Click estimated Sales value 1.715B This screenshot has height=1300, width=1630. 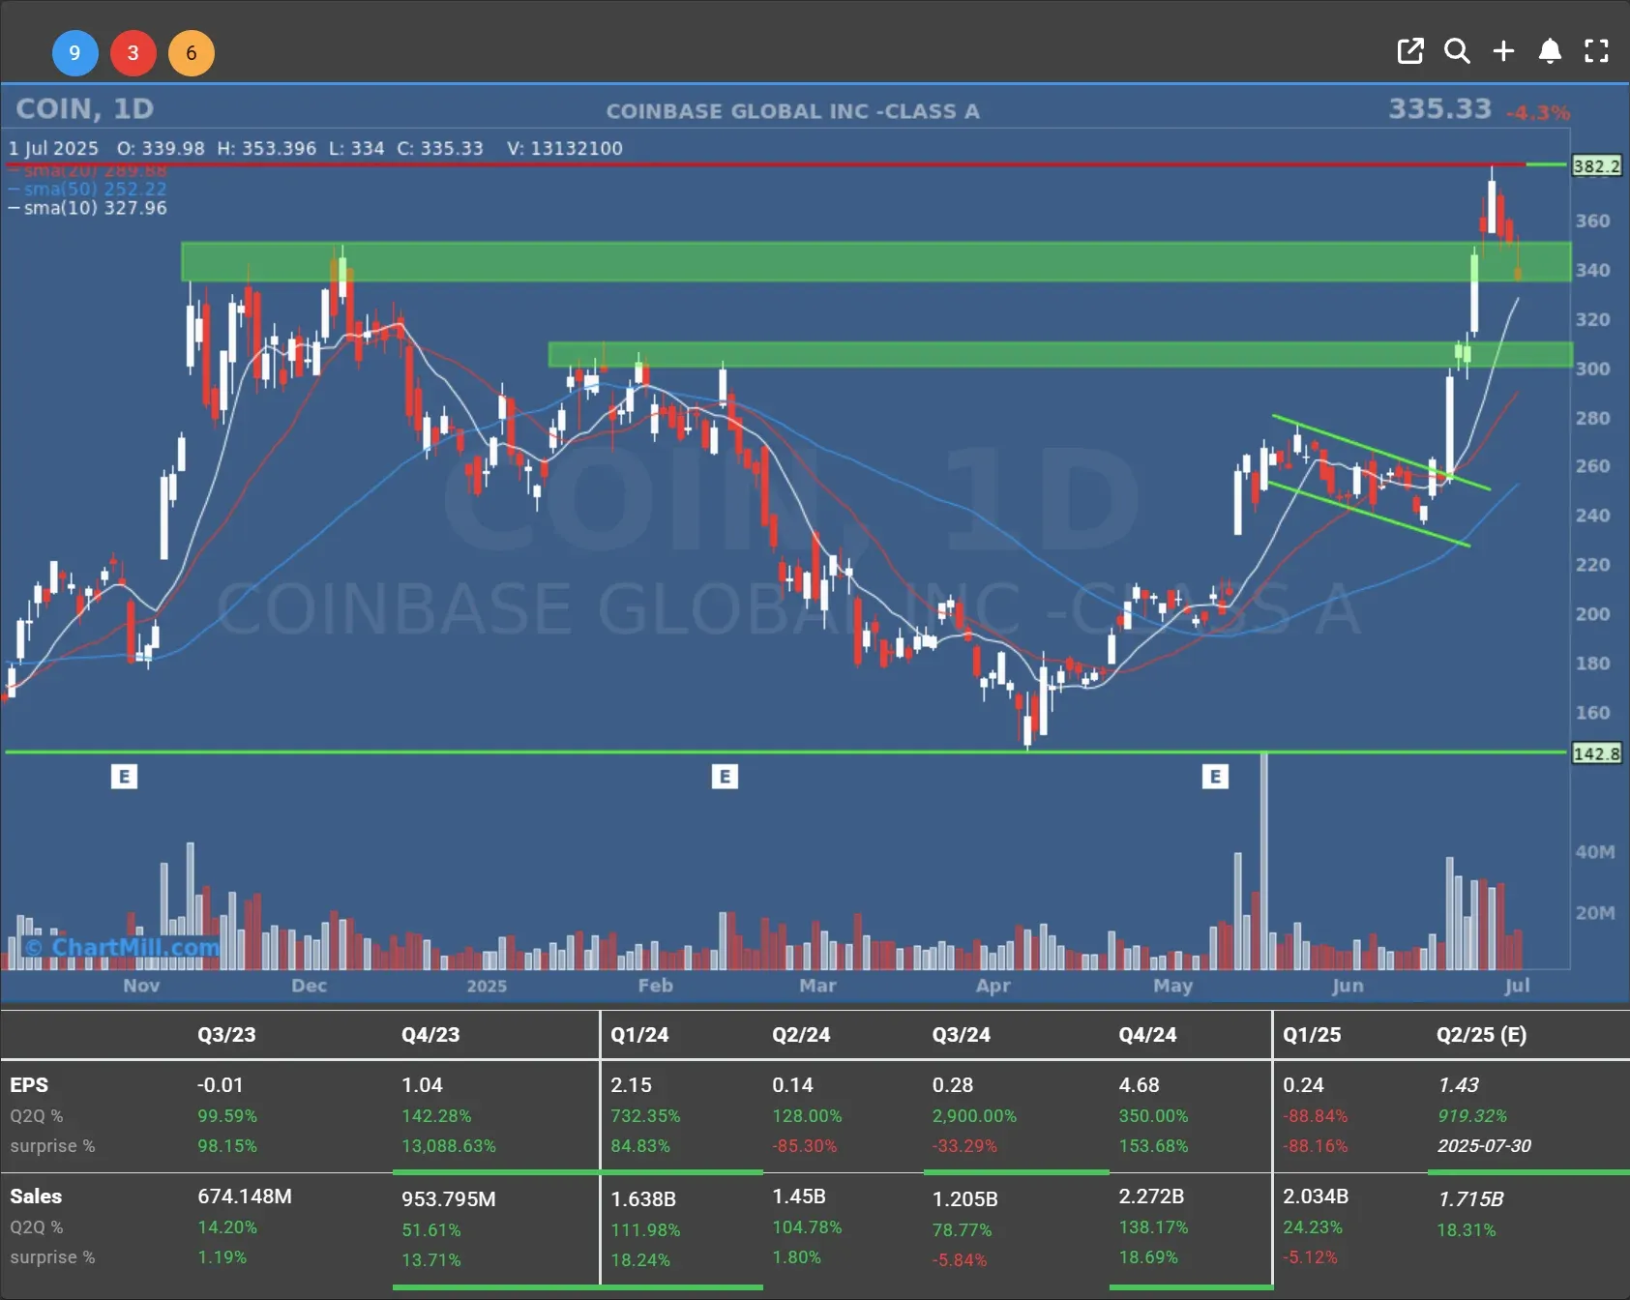tap(1470, 1199)
